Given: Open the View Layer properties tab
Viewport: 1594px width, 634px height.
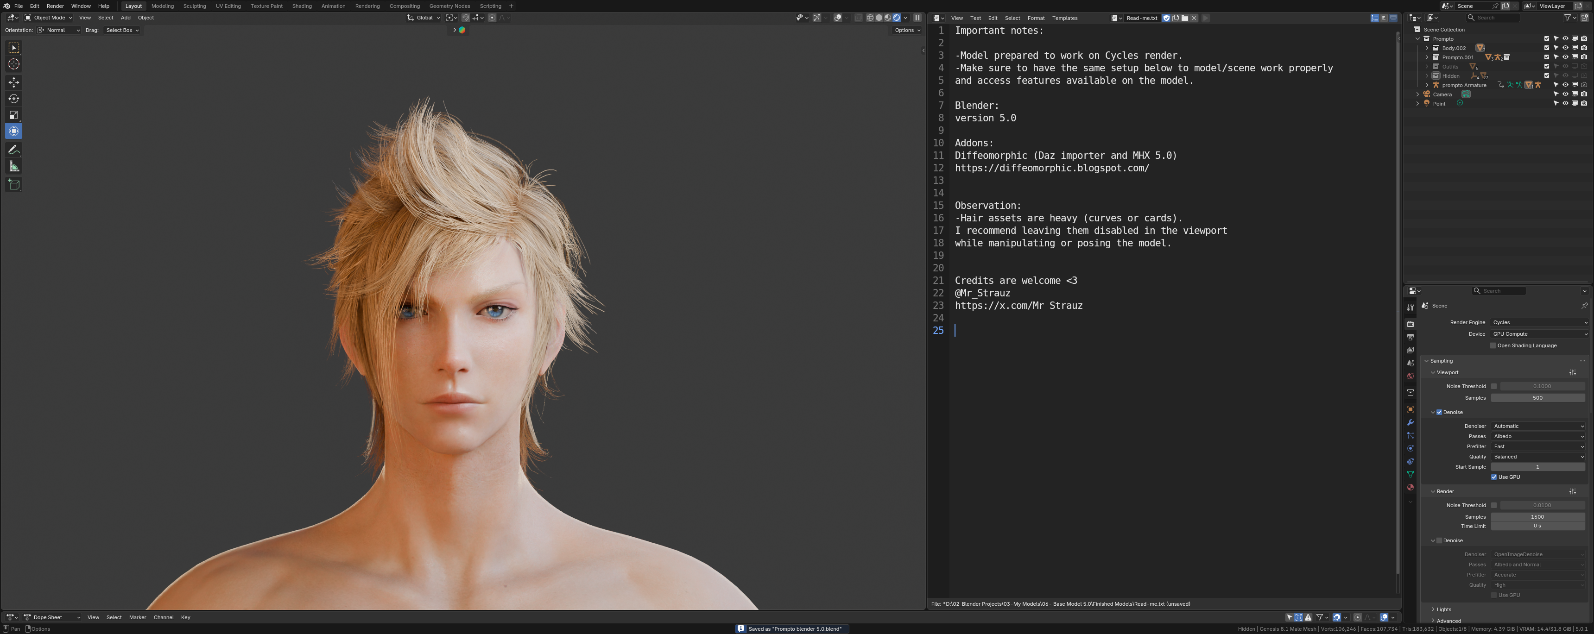Looking at the screenshot, I should 1410,350.
